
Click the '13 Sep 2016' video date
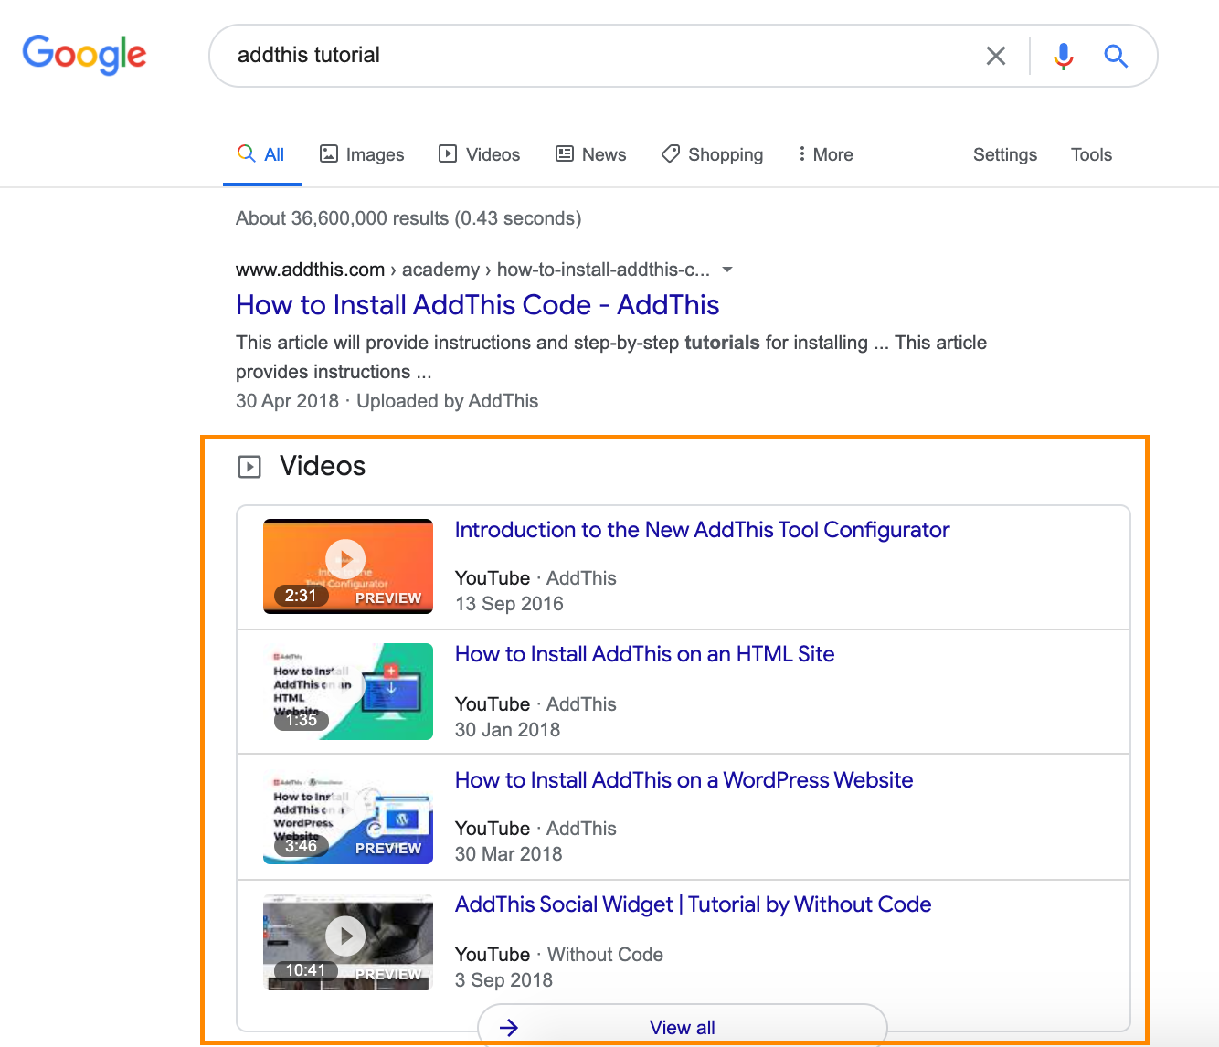tap(509, 604)
